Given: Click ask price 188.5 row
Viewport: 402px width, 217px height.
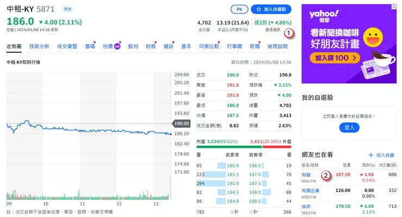Looking at the screenshot, I should coord(255,201).
